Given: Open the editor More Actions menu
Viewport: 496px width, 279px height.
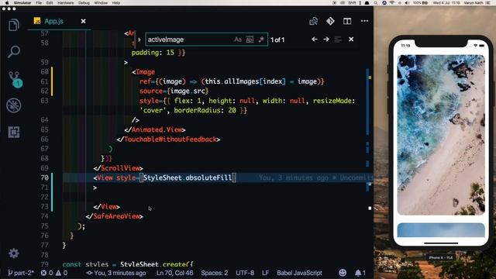Looking at the screenshot, I should tap(364, 21).
